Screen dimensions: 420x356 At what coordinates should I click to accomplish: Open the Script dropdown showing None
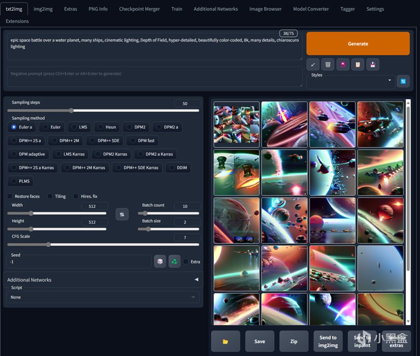[x=103, y=297]
